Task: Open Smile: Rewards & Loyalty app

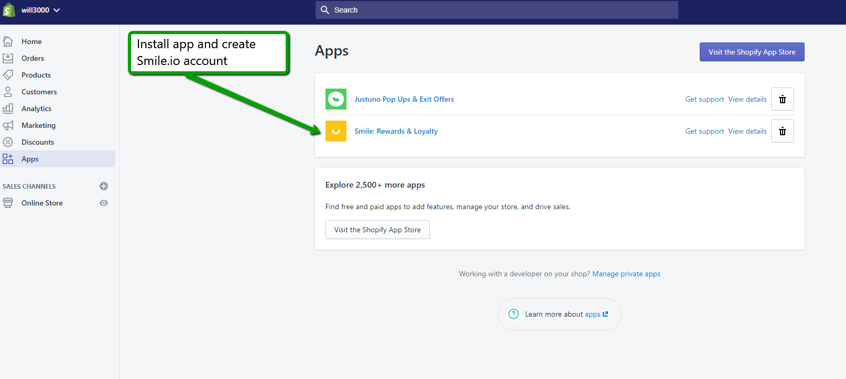Action: click(396, 131)
